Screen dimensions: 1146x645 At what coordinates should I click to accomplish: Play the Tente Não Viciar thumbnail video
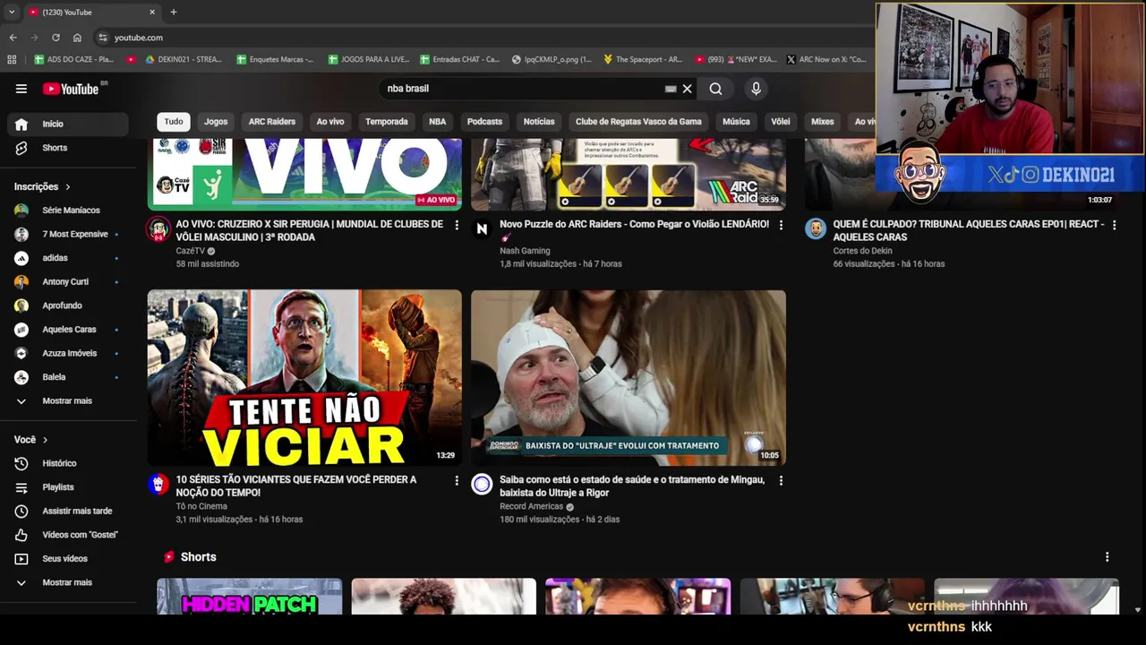click(304, 377)
